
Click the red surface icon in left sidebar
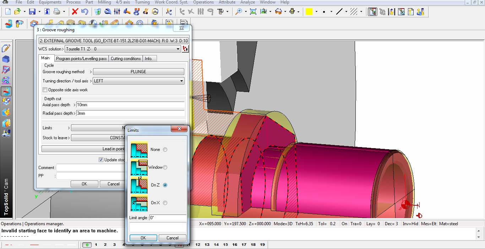click(x=6, y=70)
